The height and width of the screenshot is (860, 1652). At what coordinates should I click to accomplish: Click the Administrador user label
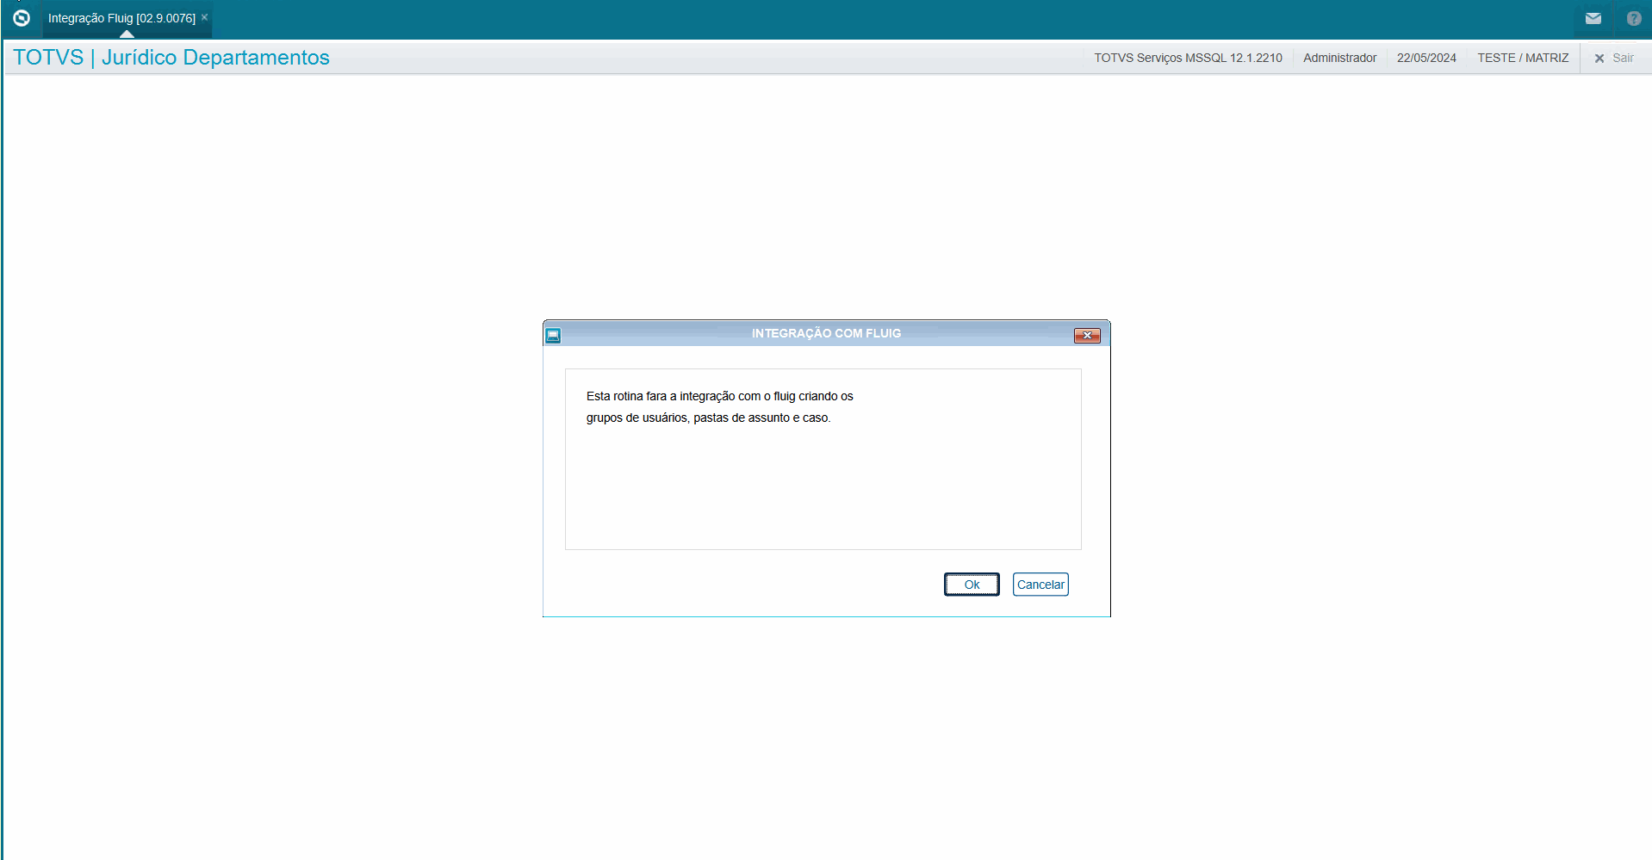coord(1339,58)
